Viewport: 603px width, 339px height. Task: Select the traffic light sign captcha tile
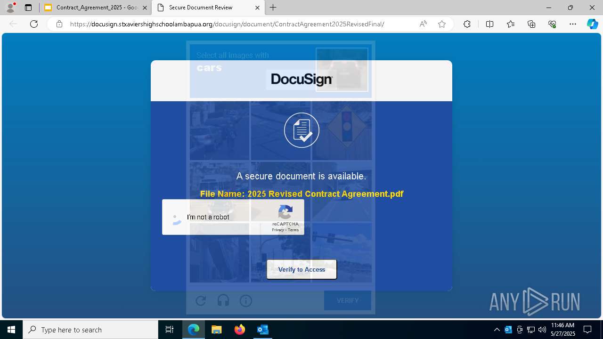point(342,130)
